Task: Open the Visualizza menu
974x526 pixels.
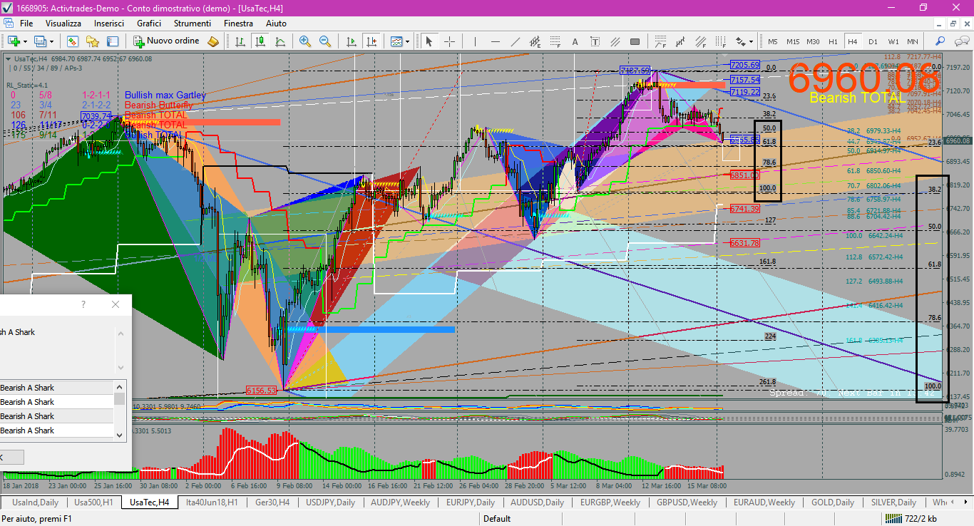Action: pos(63,24)
